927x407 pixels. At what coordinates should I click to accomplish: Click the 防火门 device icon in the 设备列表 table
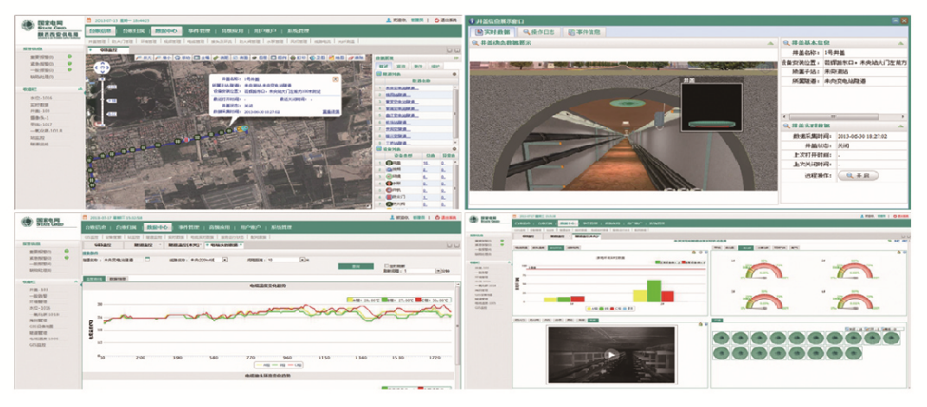[389, 197]
